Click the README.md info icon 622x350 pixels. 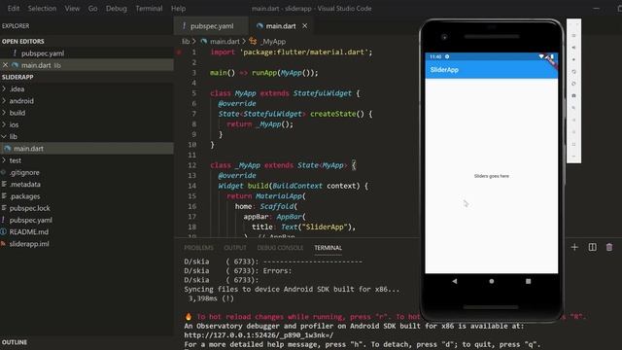(4, 231)
